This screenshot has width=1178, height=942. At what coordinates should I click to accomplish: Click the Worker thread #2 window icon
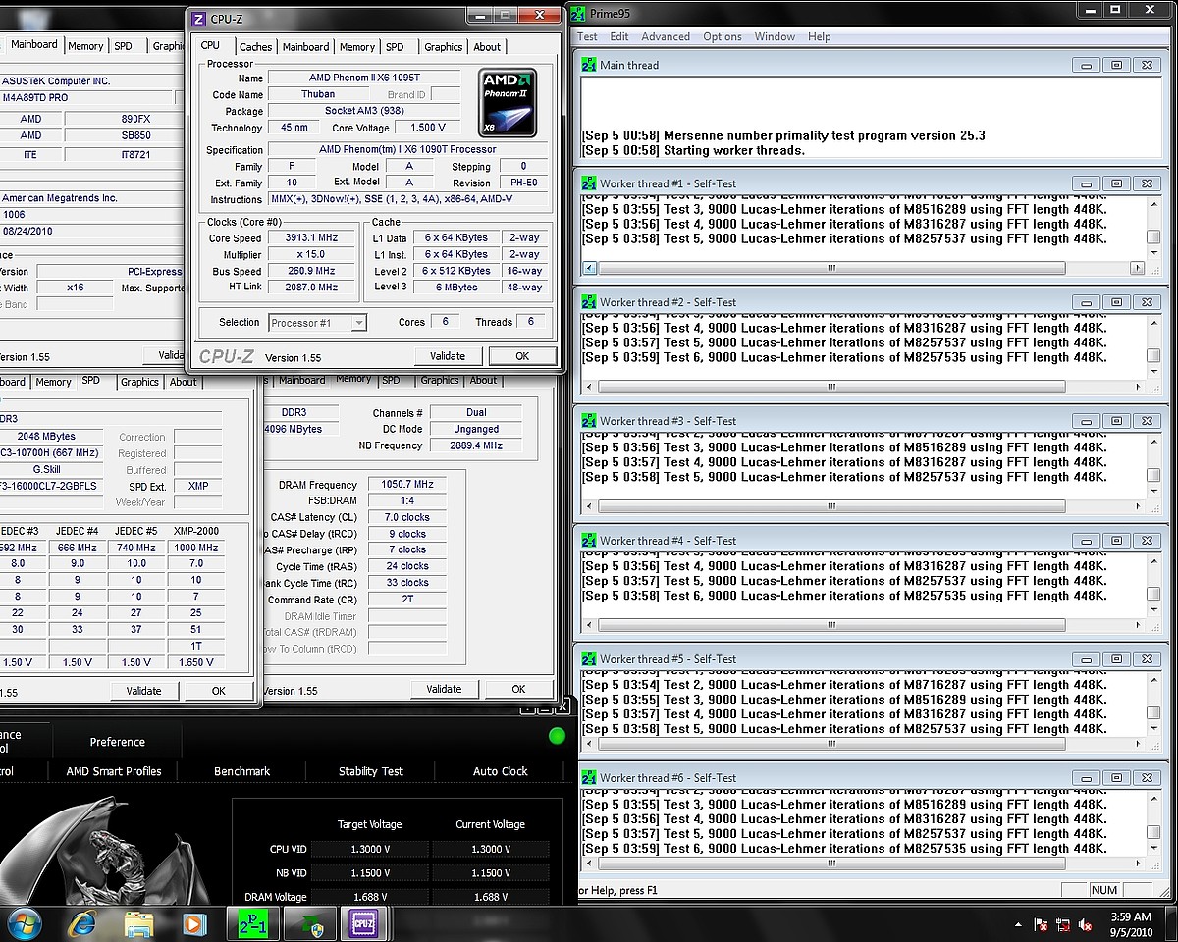click(588, 302)
